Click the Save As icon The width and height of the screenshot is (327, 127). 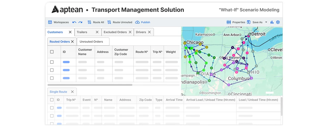(249, 22)
